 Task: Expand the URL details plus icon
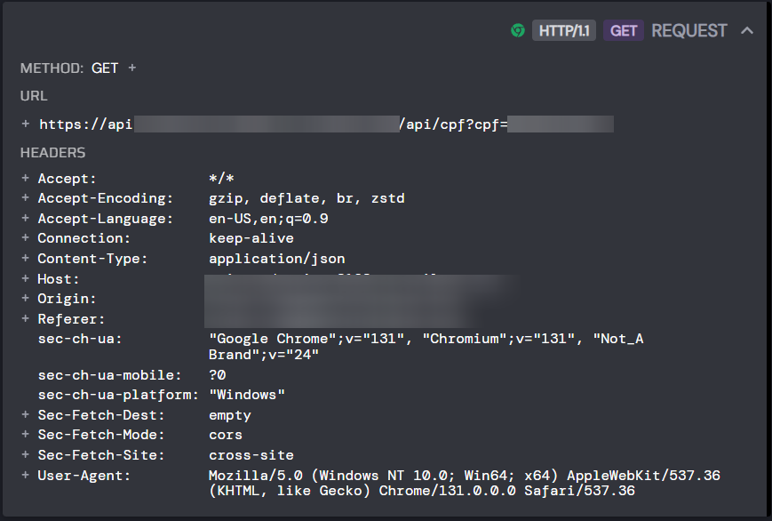pyautogui.click(x=26, y=124)
